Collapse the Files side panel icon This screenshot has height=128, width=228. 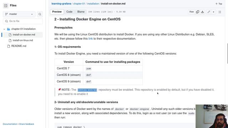(6, 6)
